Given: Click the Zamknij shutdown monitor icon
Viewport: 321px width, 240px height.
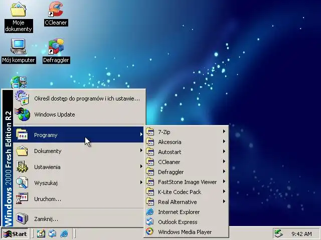Looking at the screenshot, I should click(x=22, y=218).
